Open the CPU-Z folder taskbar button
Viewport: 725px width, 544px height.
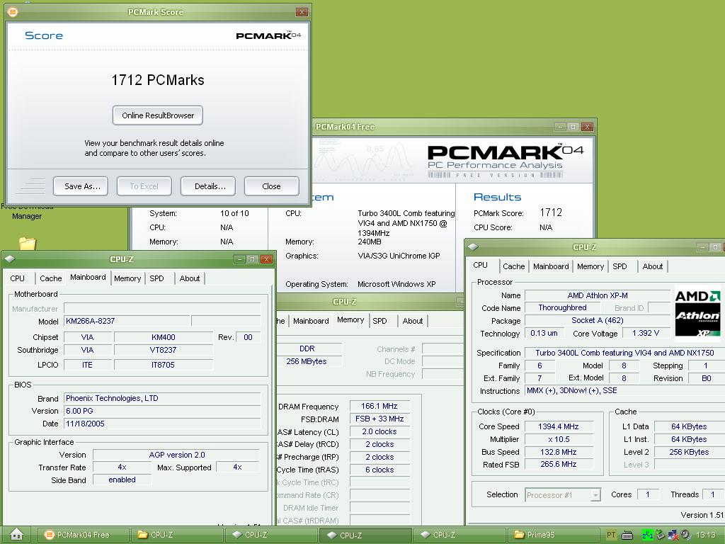tap(176, 535)
